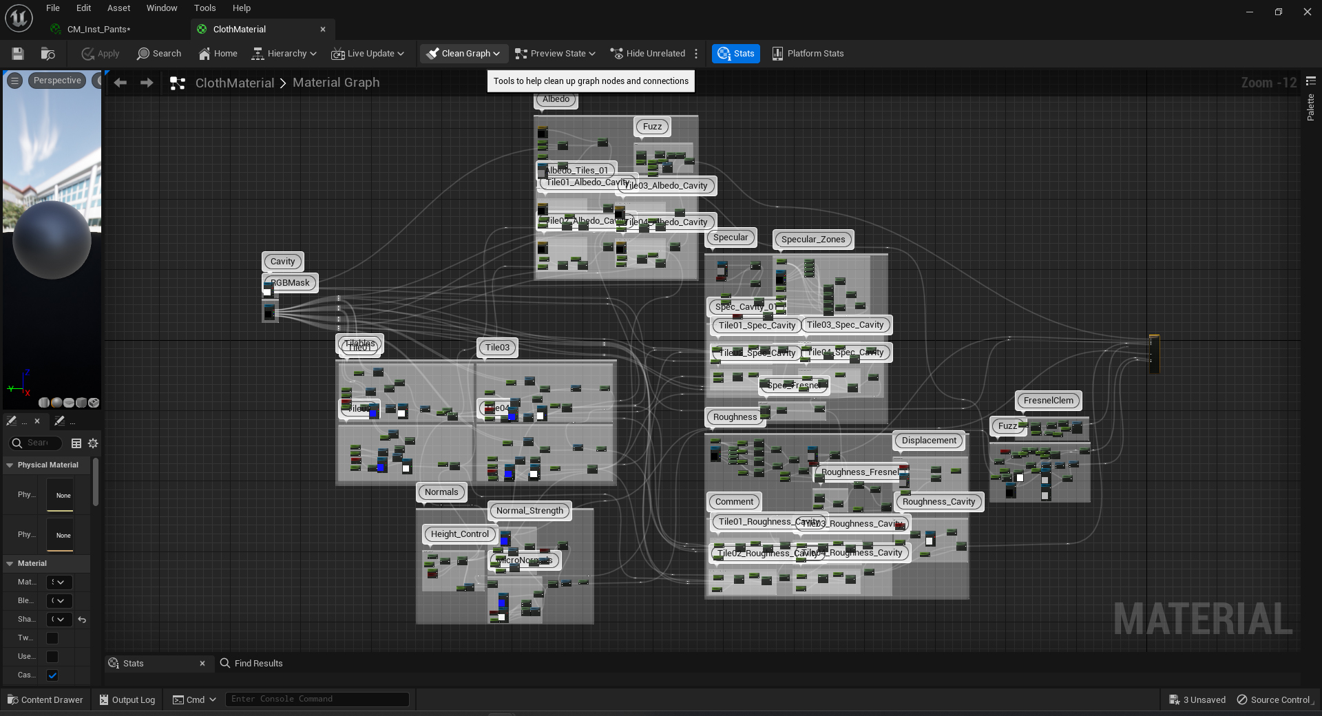Switch to the CM_Inst_Pants tab

[x=98, y=29]
